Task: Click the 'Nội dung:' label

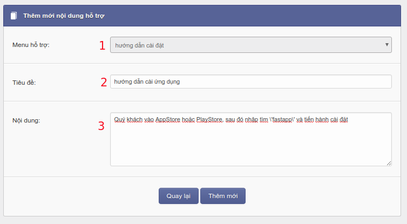Action: [x=26, y=120]
